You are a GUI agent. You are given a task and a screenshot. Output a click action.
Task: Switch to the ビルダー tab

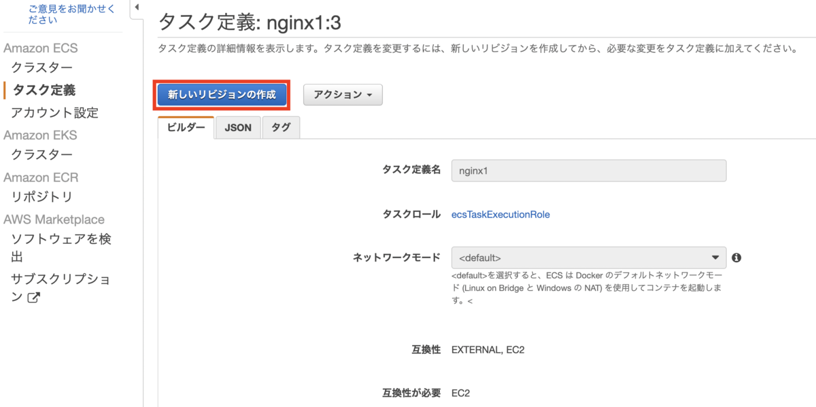pyautogui.click(x=186, y=128)
